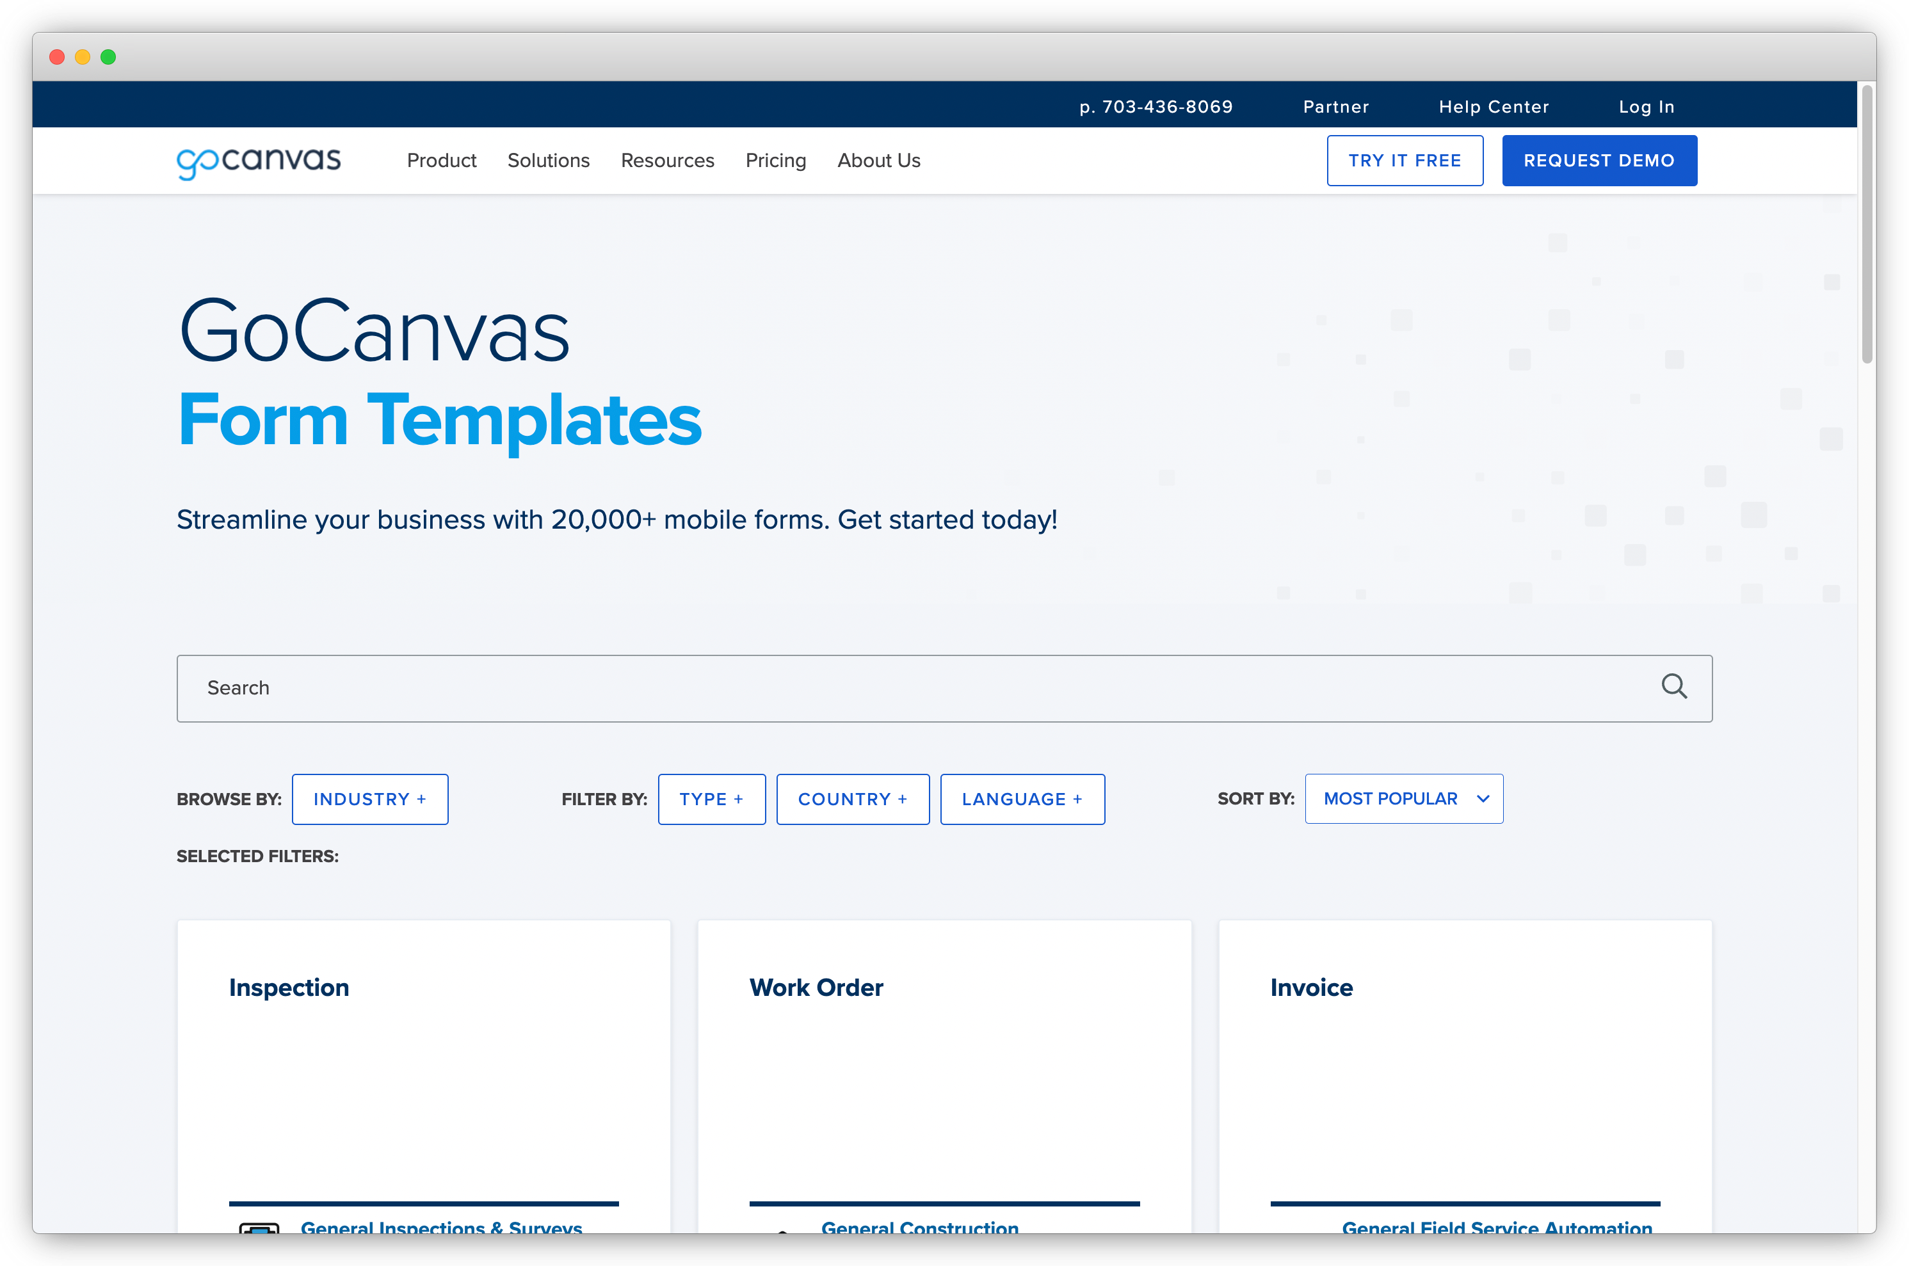Click the TRY IT FREE button

point(1405,160)
